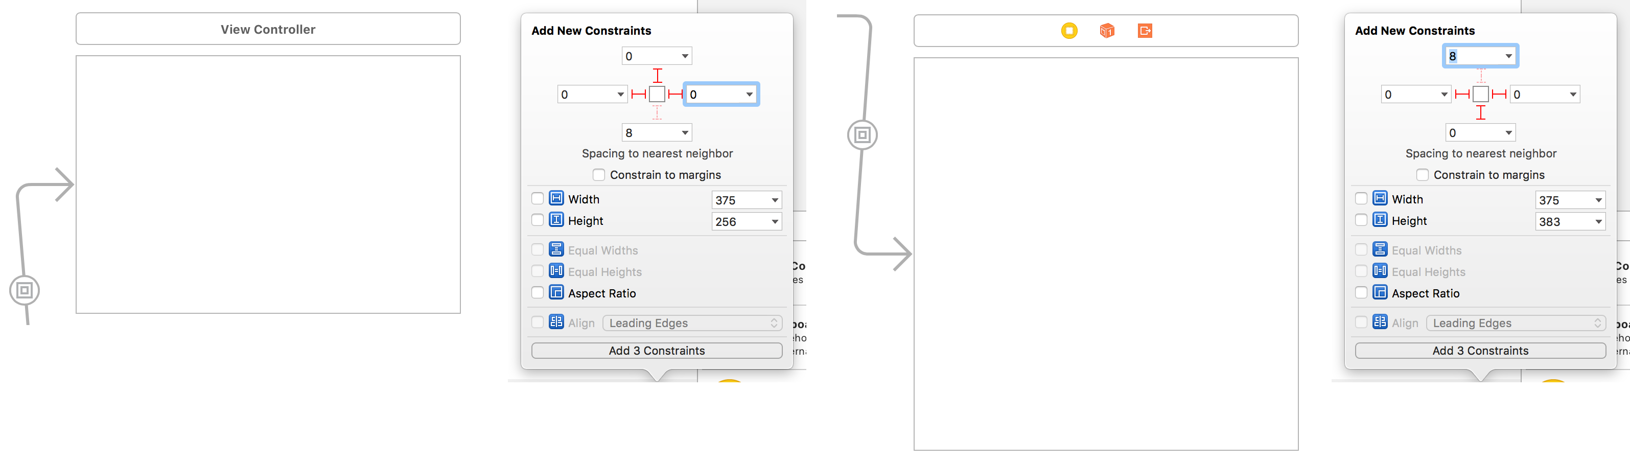The image size is (1630, 461).
Task: Toggle top red constraint strut in left popup
Action: [658, 75]
